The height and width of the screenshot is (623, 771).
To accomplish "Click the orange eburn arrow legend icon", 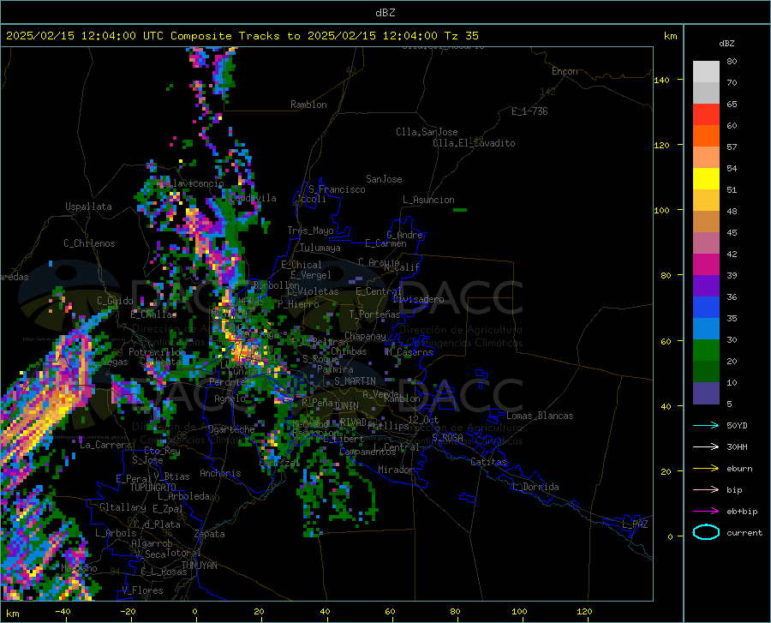I will pos(706,469).
